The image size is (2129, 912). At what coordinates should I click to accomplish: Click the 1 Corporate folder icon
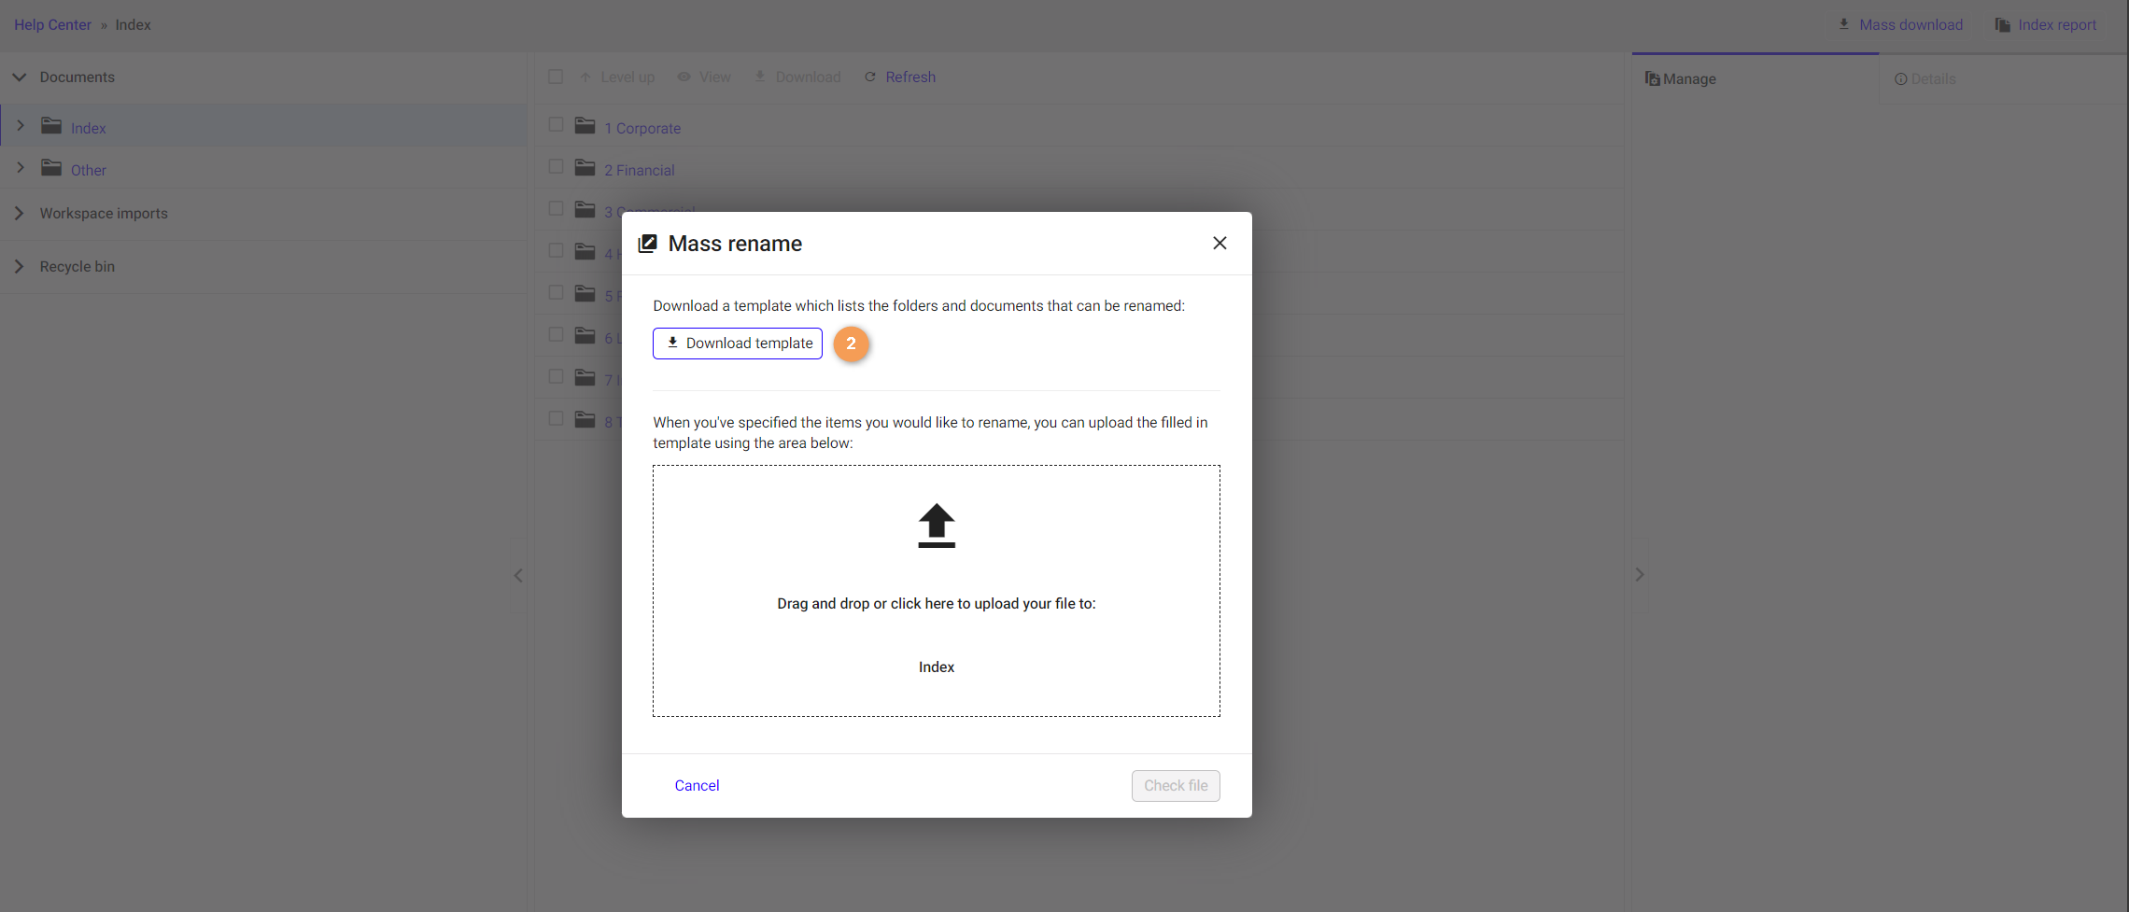click(585, 126)
